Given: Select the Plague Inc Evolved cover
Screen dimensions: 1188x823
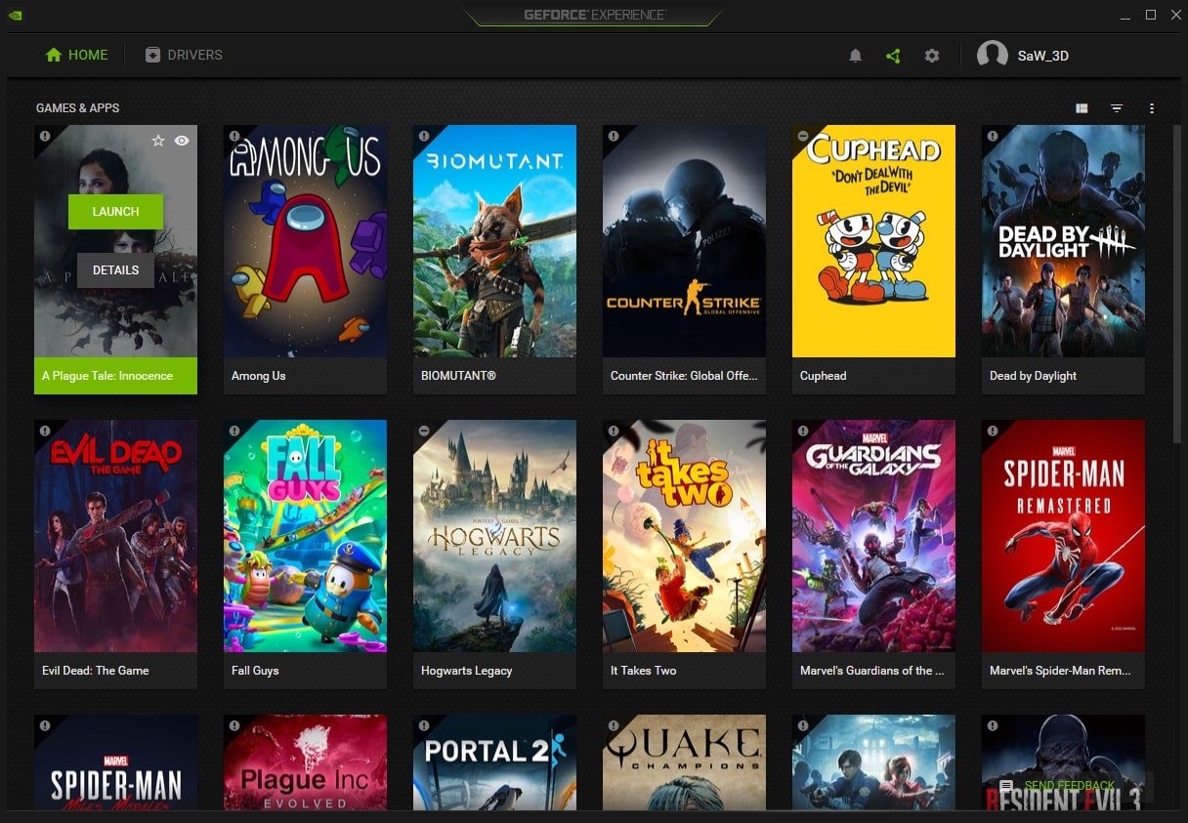Looking at the screenshot, I should click(305, 761).
